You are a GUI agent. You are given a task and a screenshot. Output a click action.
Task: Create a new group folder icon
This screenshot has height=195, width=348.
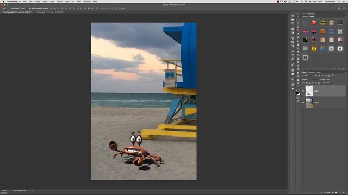336,193
